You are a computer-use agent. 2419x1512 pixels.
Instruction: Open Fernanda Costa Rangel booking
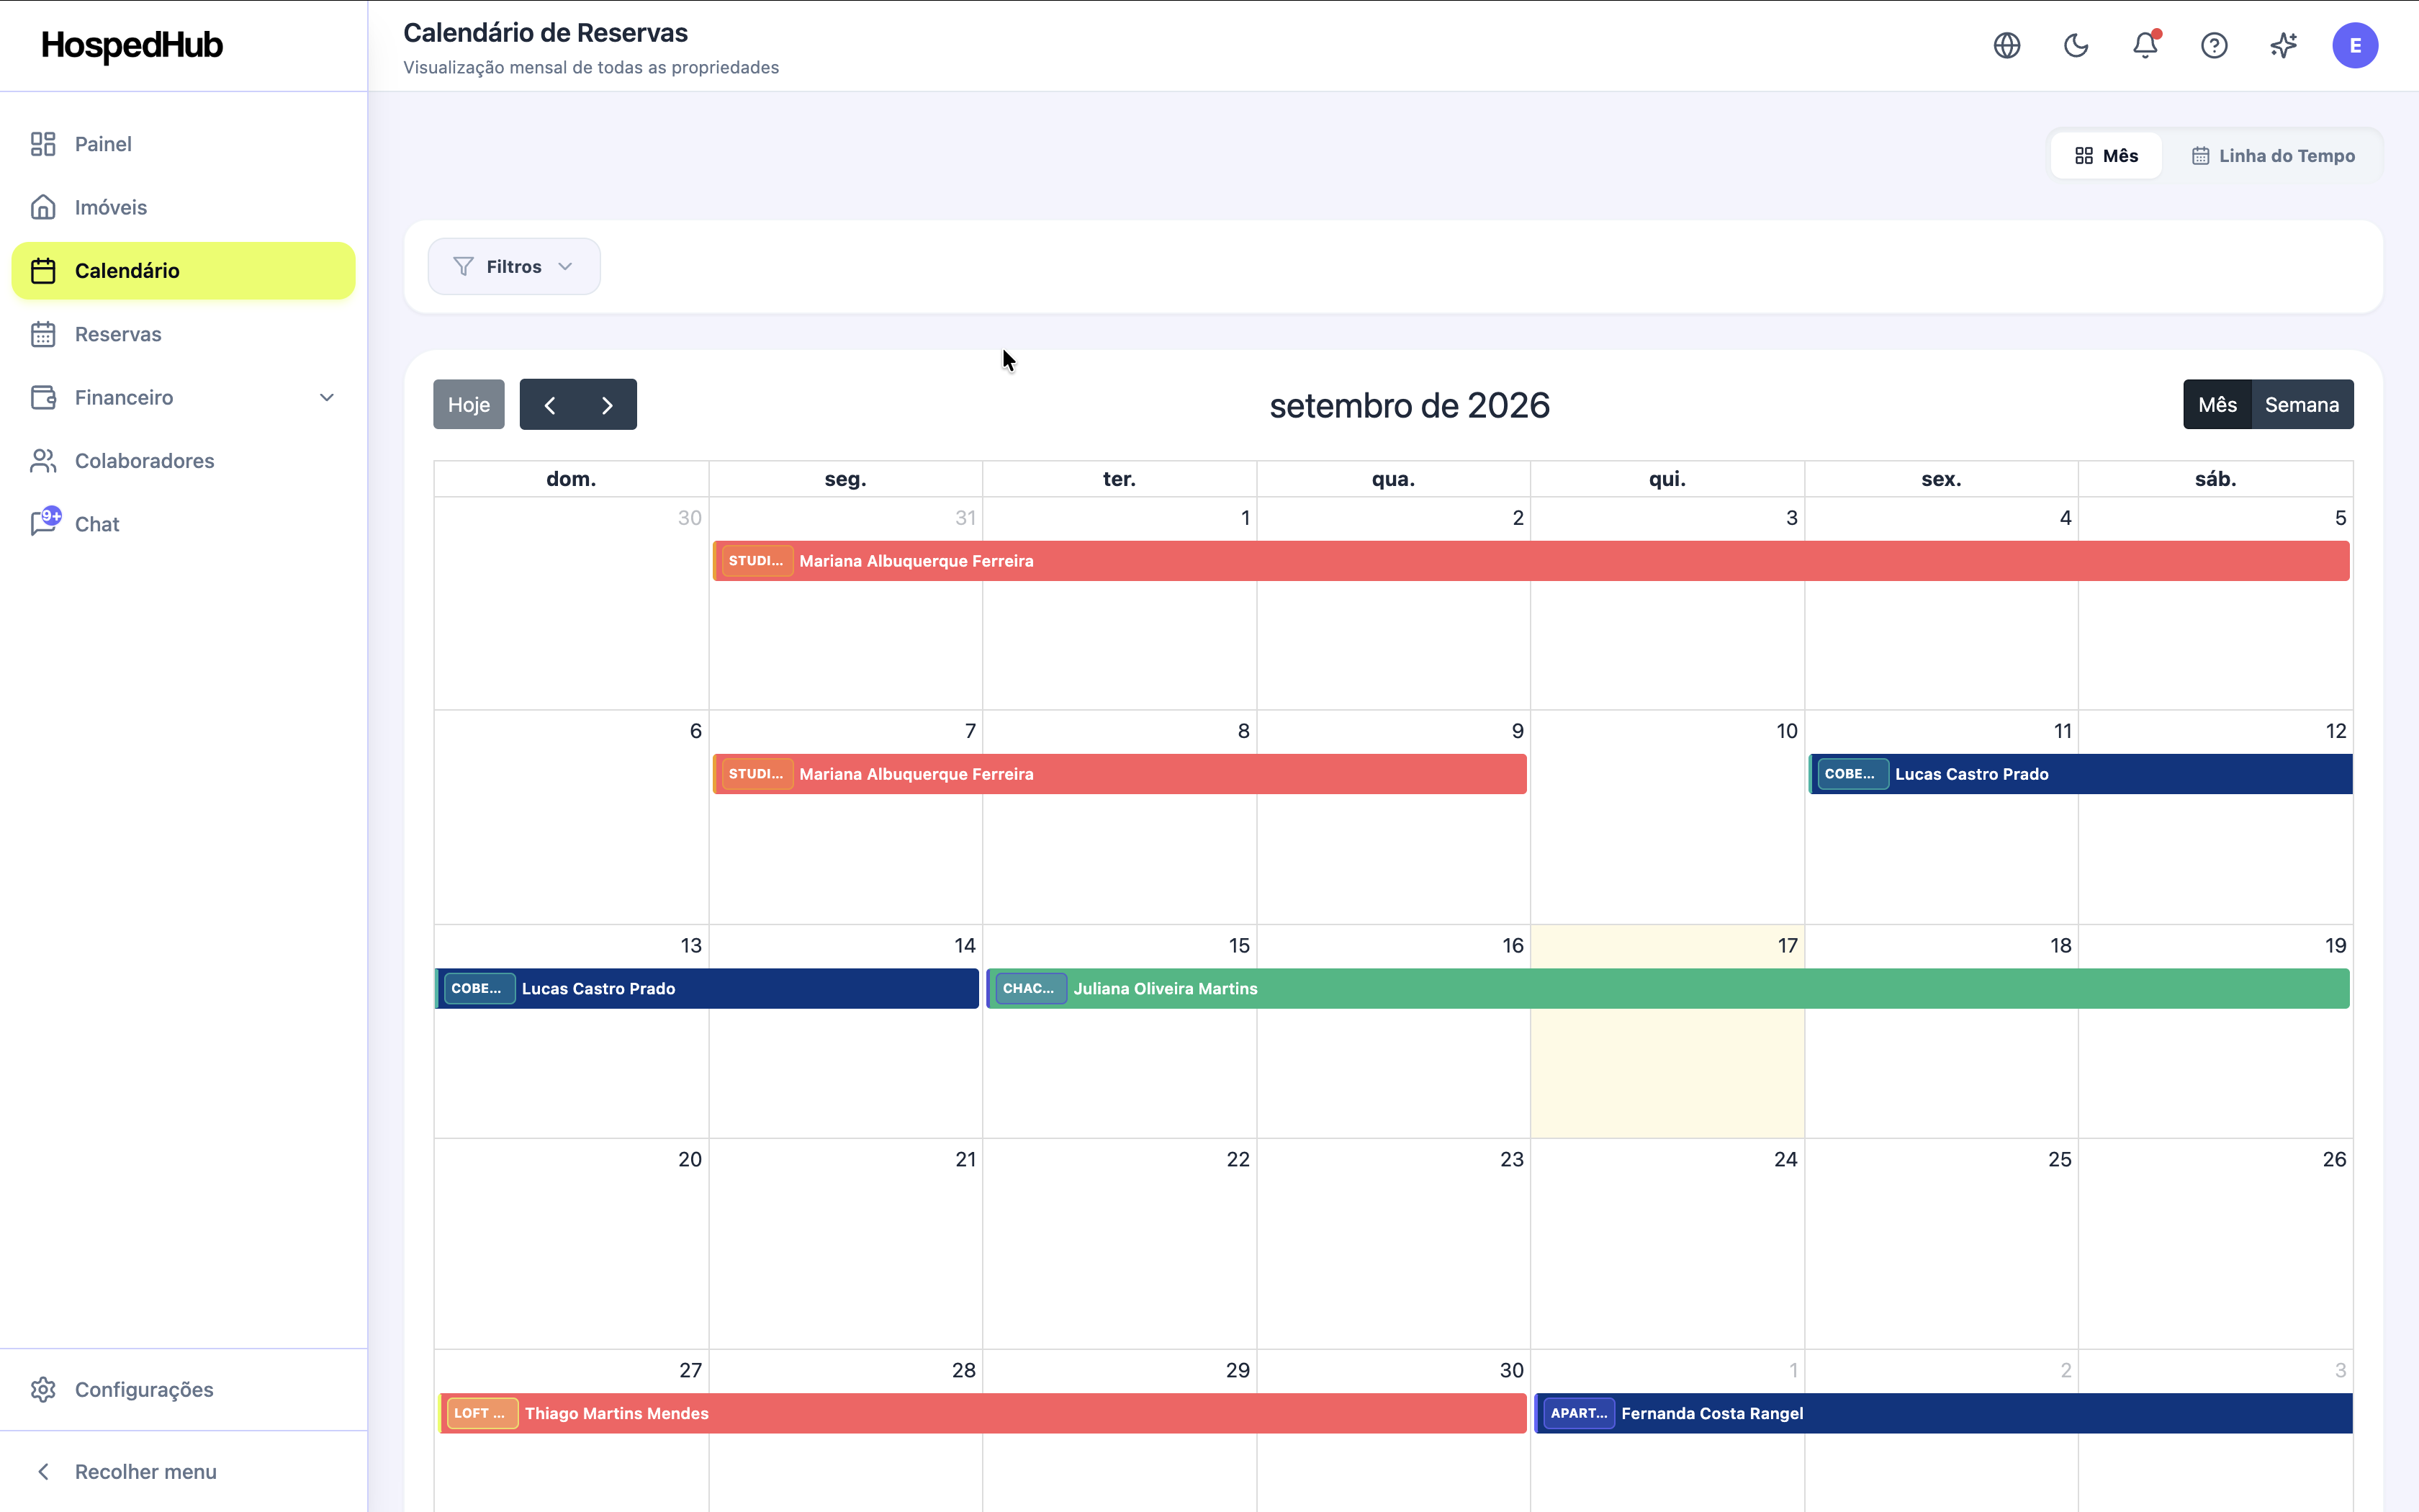[x=1943, y=1413]
